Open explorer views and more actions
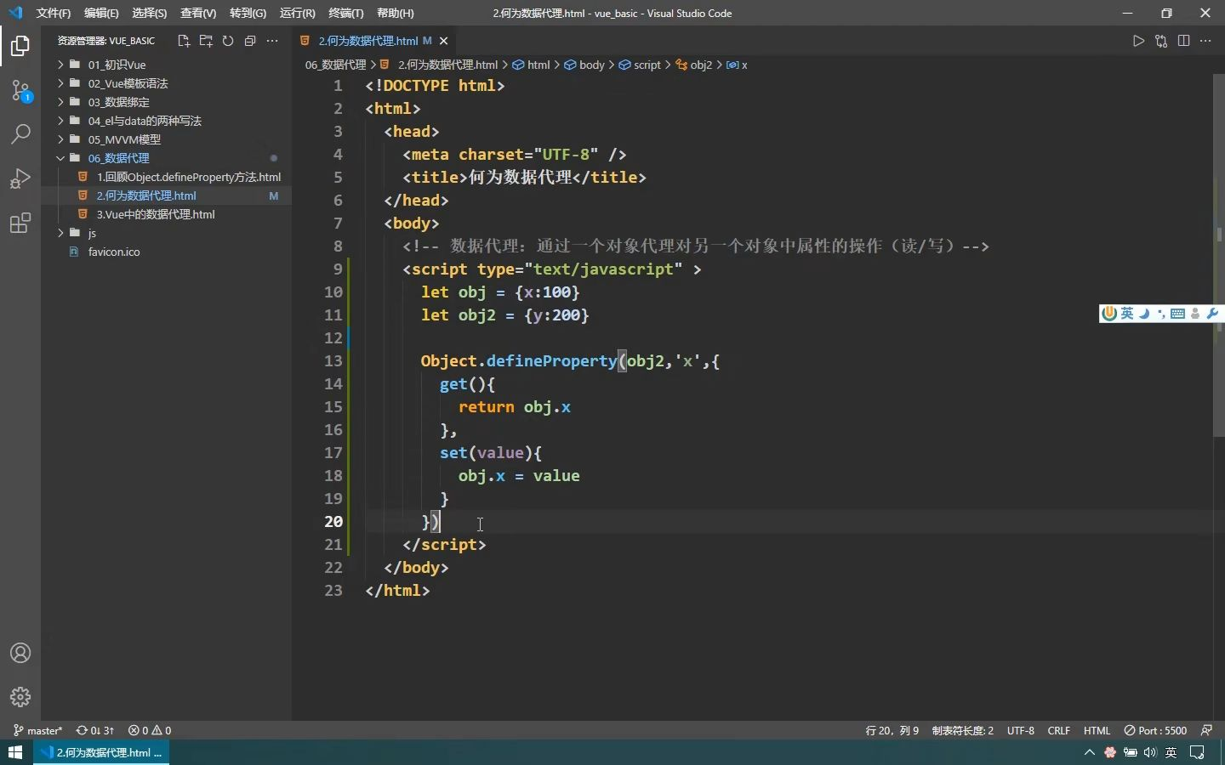 point(272,41)
